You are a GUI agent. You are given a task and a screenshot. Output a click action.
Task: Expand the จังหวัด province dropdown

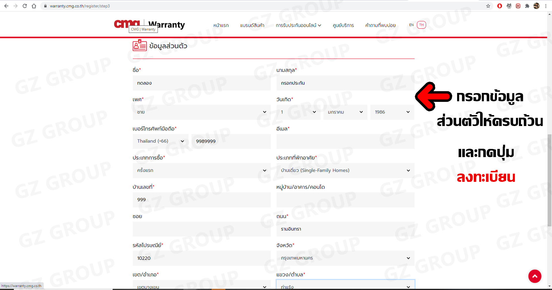pos(345,258)
